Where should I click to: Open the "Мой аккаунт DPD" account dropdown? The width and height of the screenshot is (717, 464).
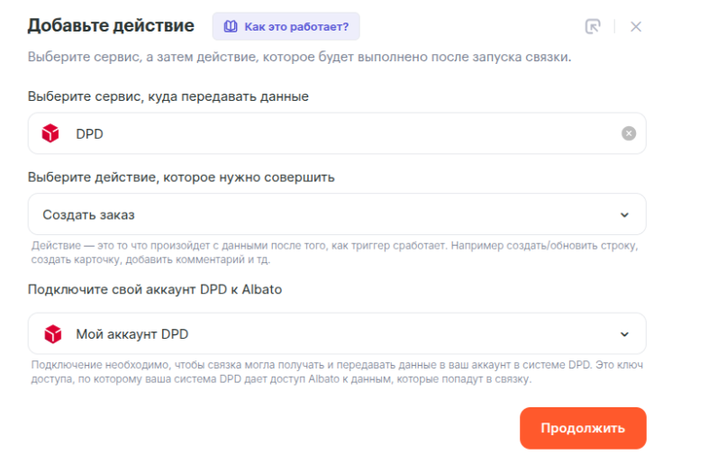click(333, 334)
